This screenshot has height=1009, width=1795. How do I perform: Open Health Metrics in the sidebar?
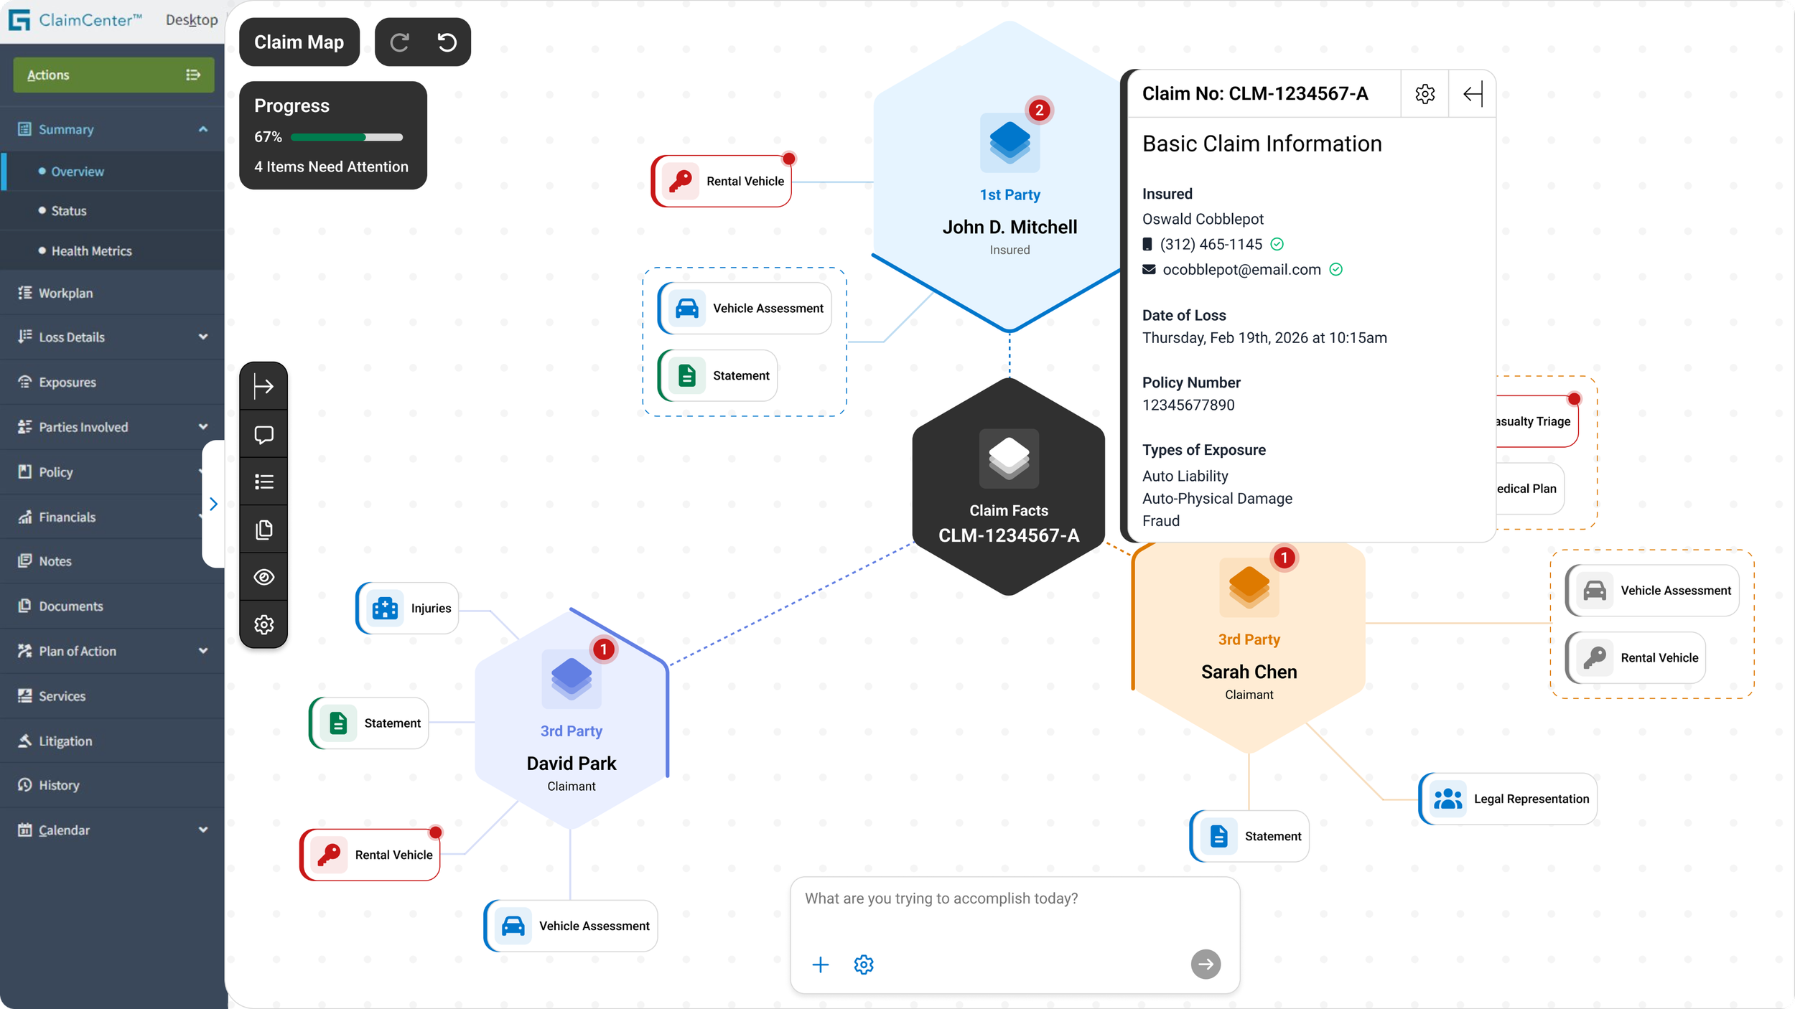click(112, 251)
